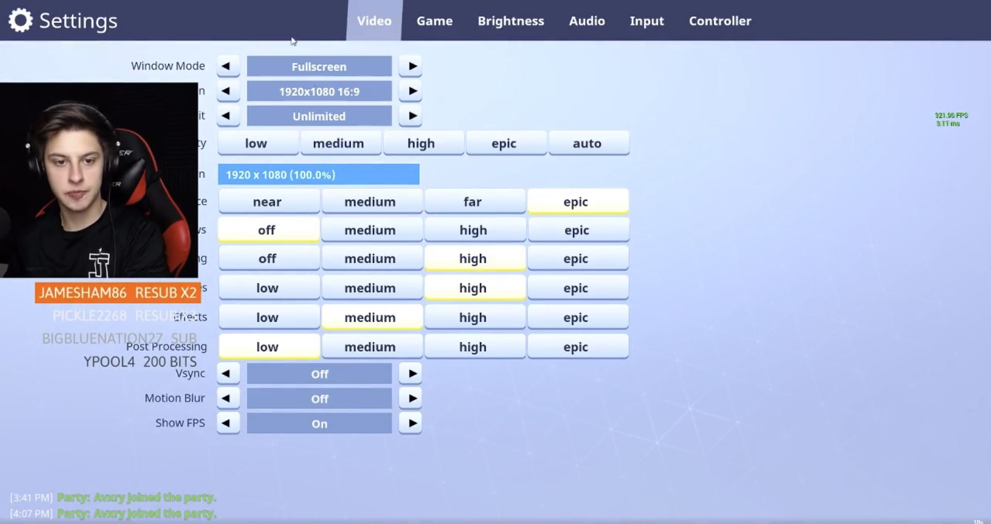Click right arrow next to Fullscreen
The height and width of the screenshot is (524, 991).
(411, 67)
